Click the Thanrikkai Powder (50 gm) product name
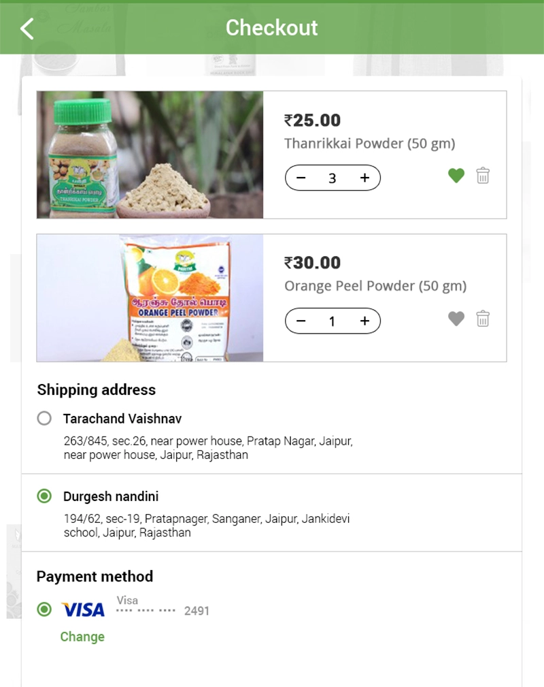This screenshot has height=687, width=544. pyautogui.click(x=369, y=144)
